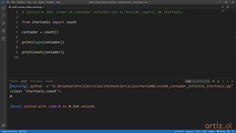The height and width of the screenshot is (133, 236).
Task: Open the Extensions view
Action: click(x=3, y=38)
